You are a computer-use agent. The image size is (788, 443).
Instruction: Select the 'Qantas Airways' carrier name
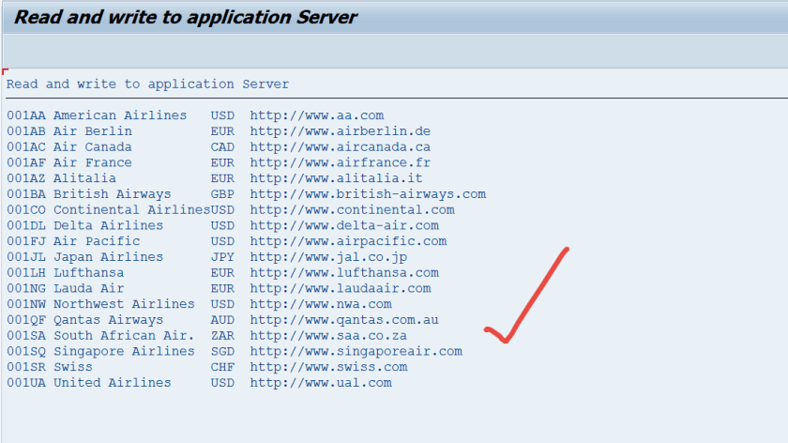[x=108, y=320]
